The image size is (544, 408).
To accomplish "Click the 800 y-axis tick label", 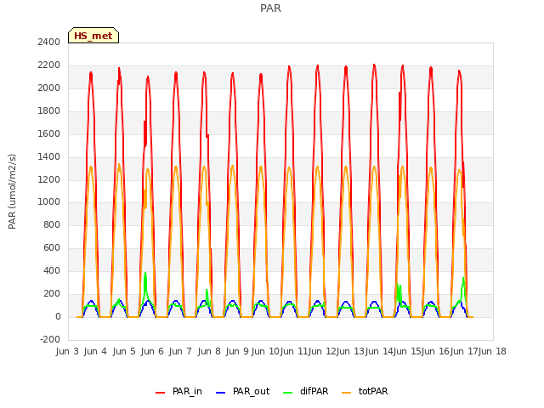I will coord(52,225).
